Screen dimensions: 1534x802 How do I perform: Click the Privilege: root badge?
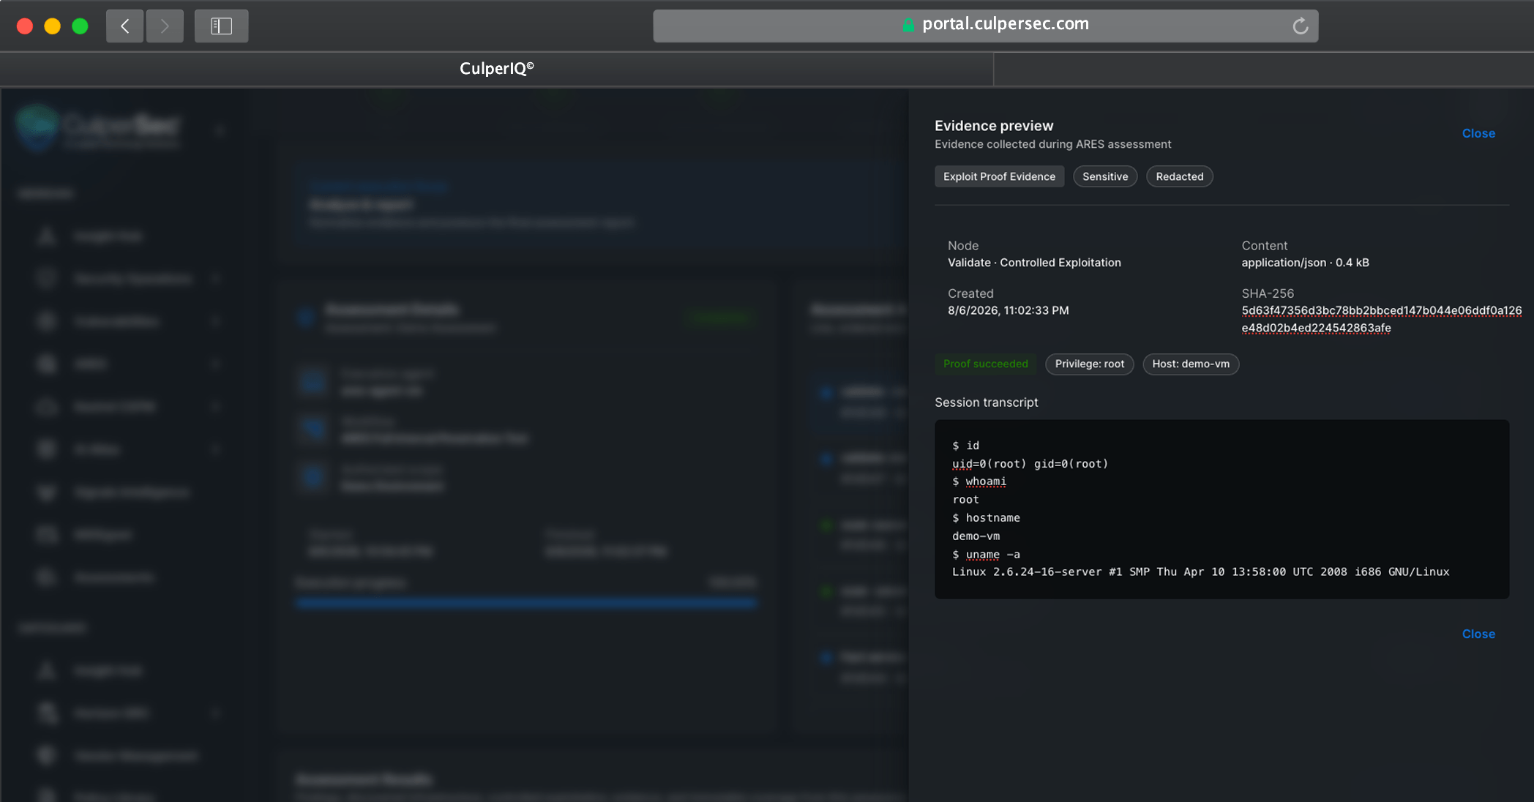tap(1089, 364)
